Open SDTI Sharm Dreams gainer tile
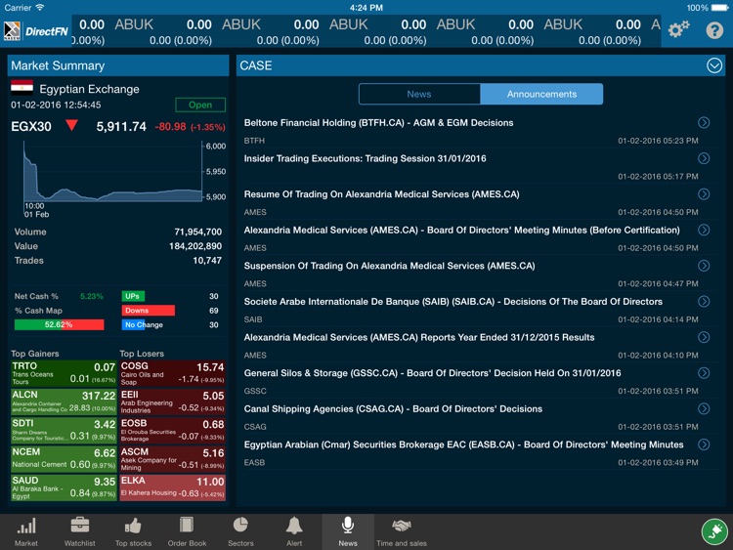This screenshot has width=733, height=550. (64, 431)
